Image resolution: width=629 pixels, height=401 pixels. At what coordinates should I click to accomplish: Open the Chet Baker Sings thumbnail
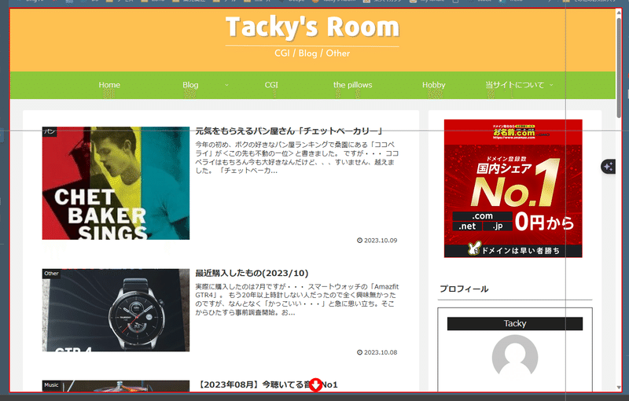click(116, 183)
